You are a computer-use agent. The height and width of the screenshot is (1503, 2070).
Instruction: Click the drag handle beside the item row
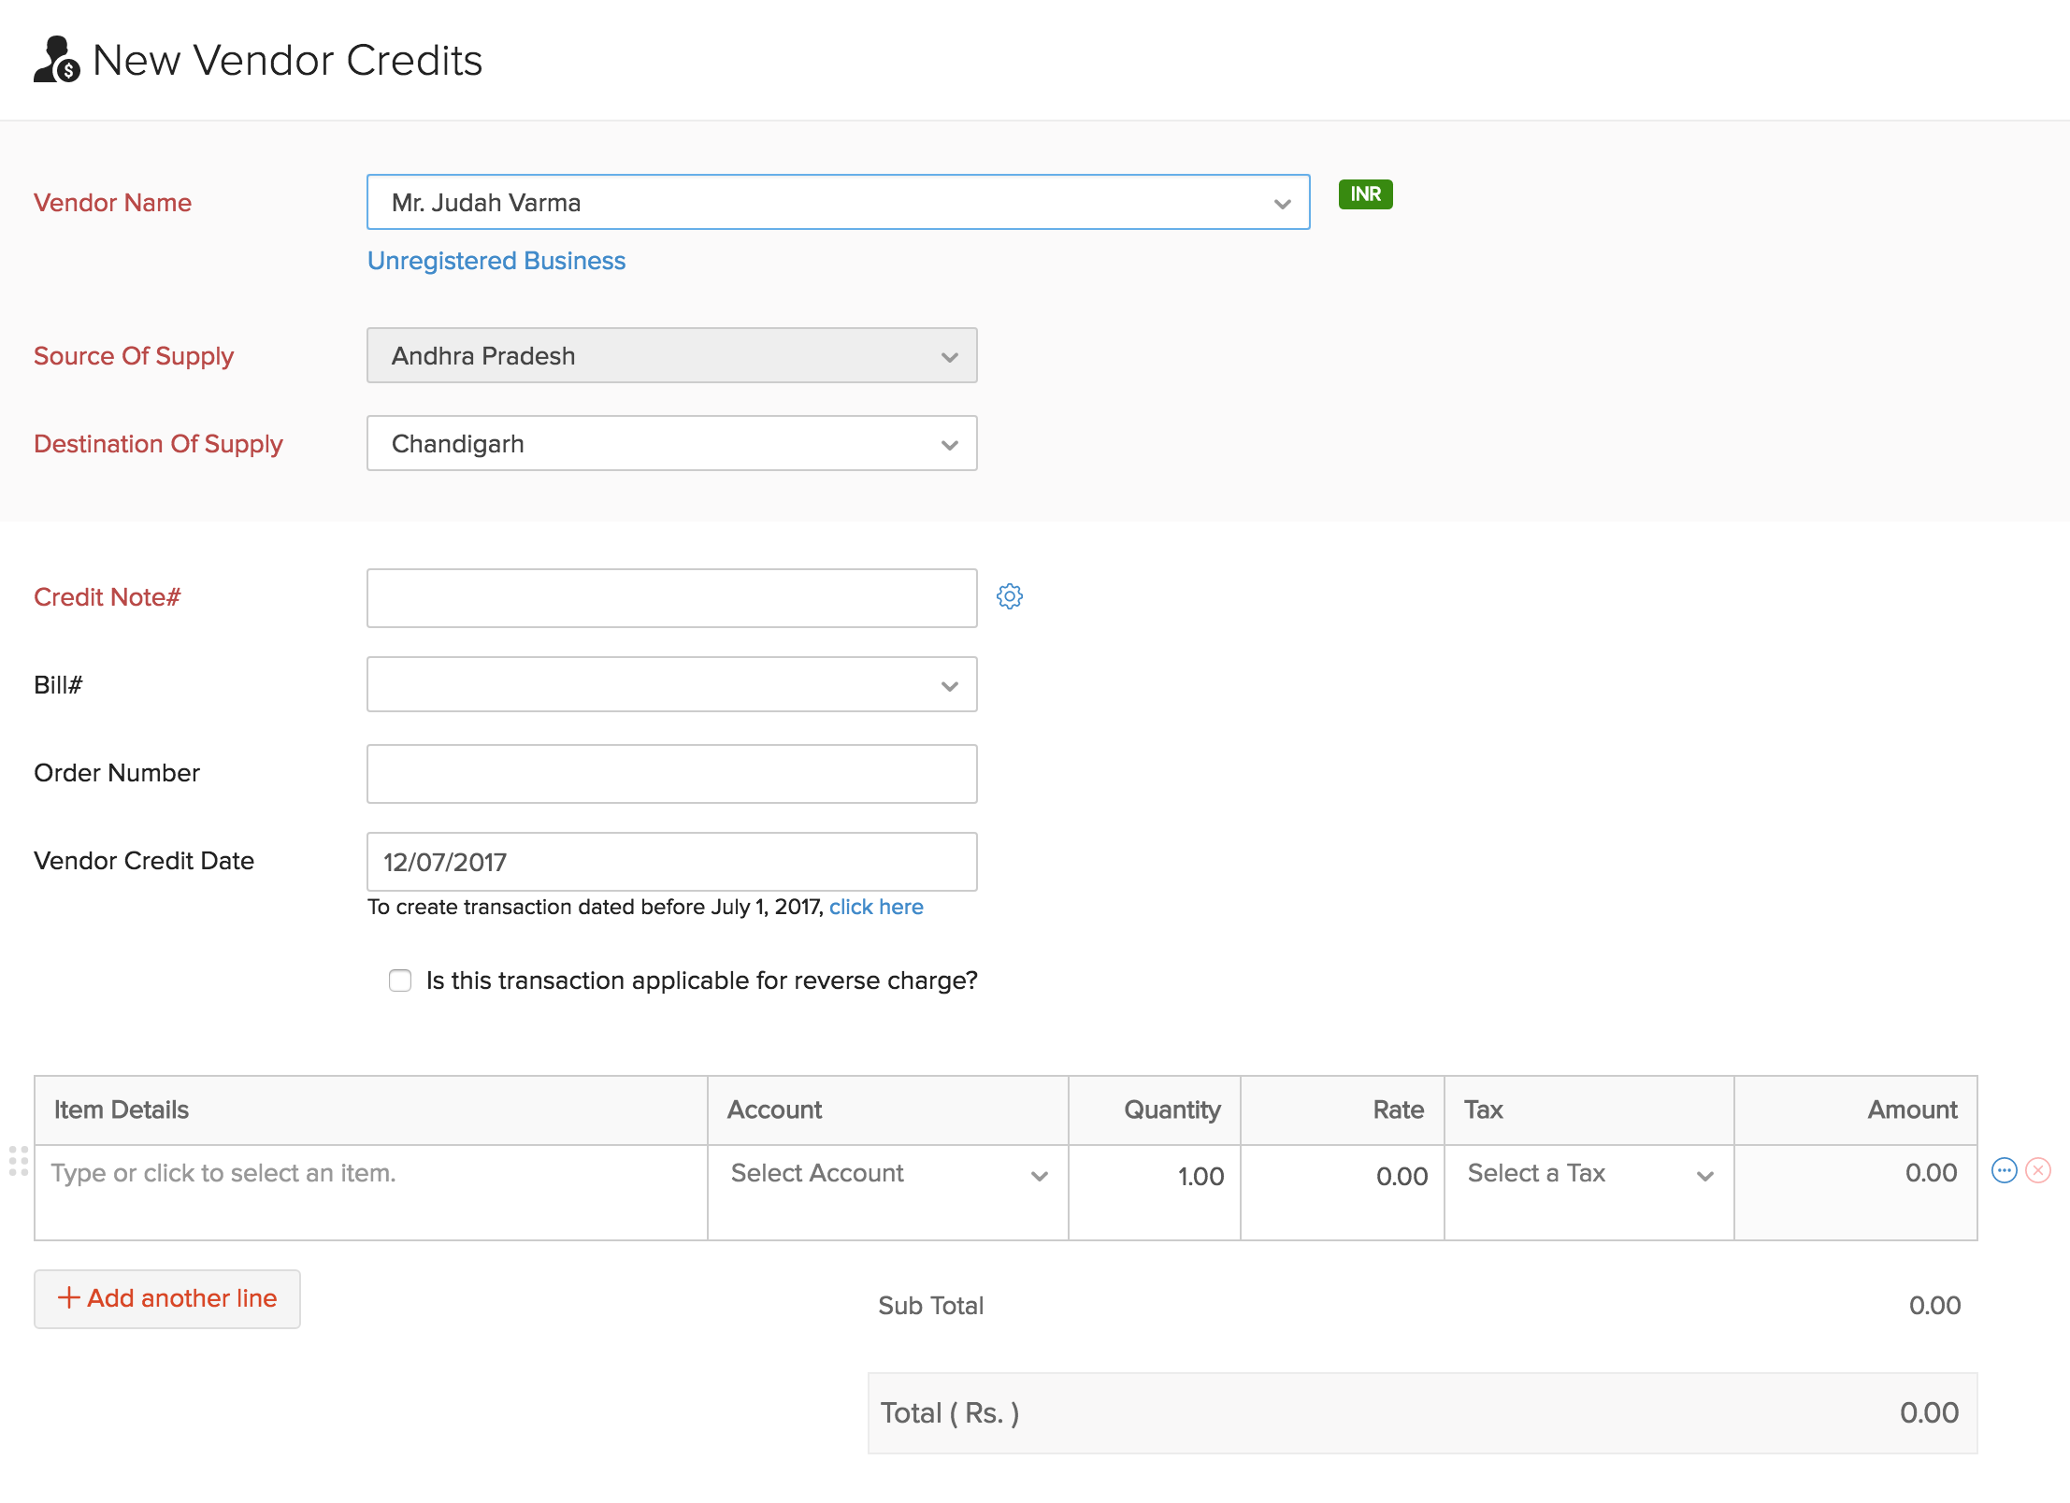point(21,1163)
